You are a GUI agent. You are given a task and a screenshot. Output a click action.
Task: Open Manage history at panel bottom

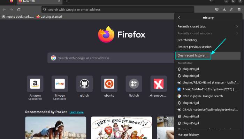pos(208,135)
